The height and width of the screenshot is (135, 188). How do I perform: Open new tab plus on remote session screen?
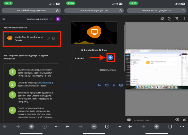156,127
